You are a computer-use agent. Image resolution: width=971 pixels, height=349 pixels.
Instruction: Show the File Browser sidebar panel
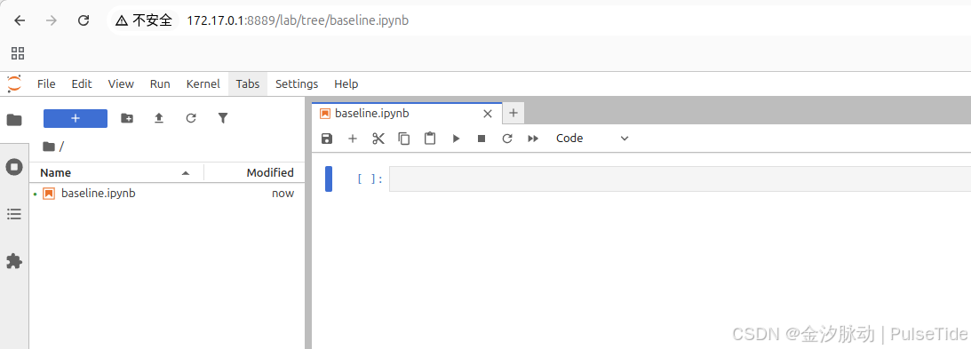14,120
